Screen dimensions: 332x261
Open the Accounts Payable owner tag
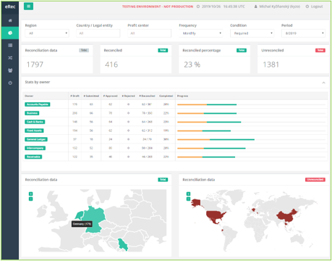tap(38, 104)
